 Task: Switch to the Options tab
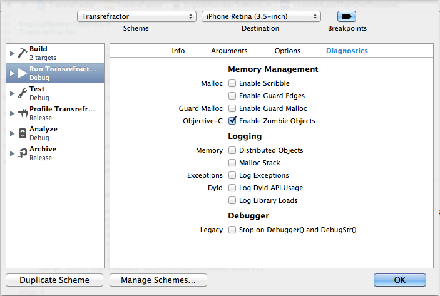pos(287,51)
